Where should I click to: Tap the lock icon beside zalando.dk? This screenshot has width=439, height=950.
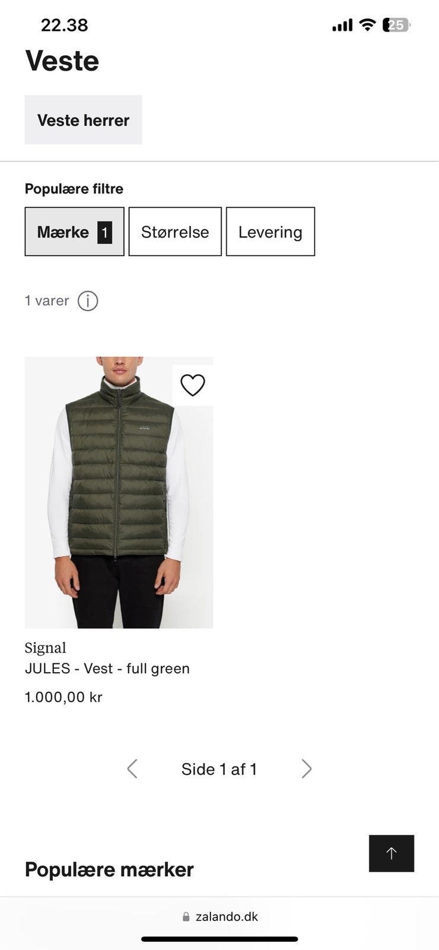(186, 917)
